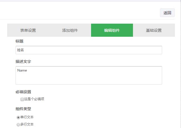Click the 组件类型 section heading

(23, 109)
